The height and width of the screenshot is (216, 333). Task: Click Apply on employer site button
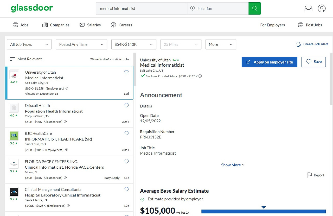269,62
